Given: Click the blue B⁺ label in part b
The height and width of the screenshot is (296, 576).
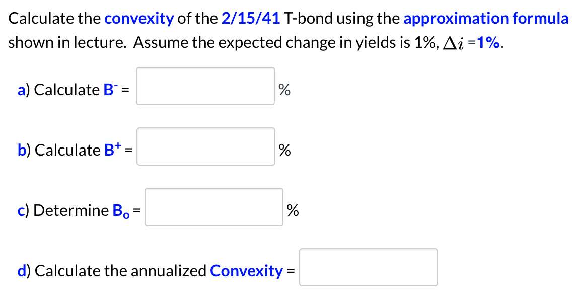Looking at the screenshot, I should (x=111, y=150).
